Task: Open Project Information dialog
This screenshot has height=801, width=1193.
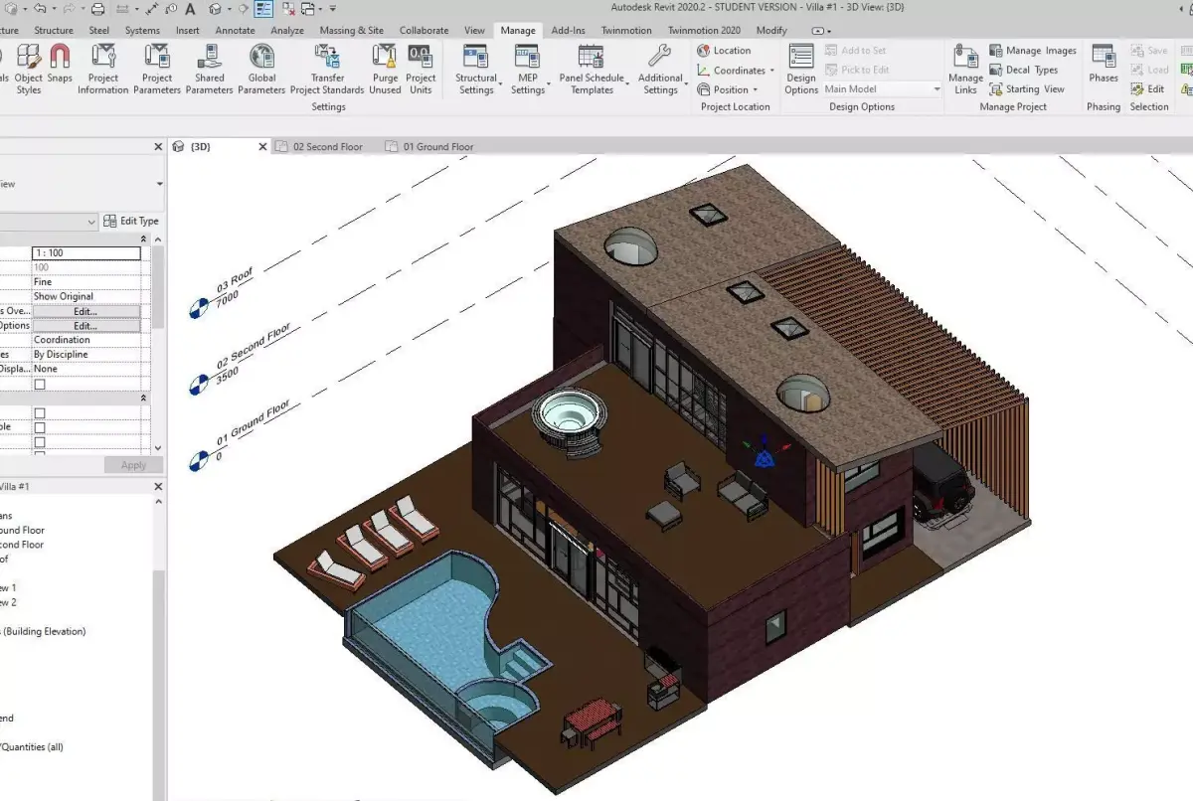Action: pyautogui.click(x=103, y=70)
